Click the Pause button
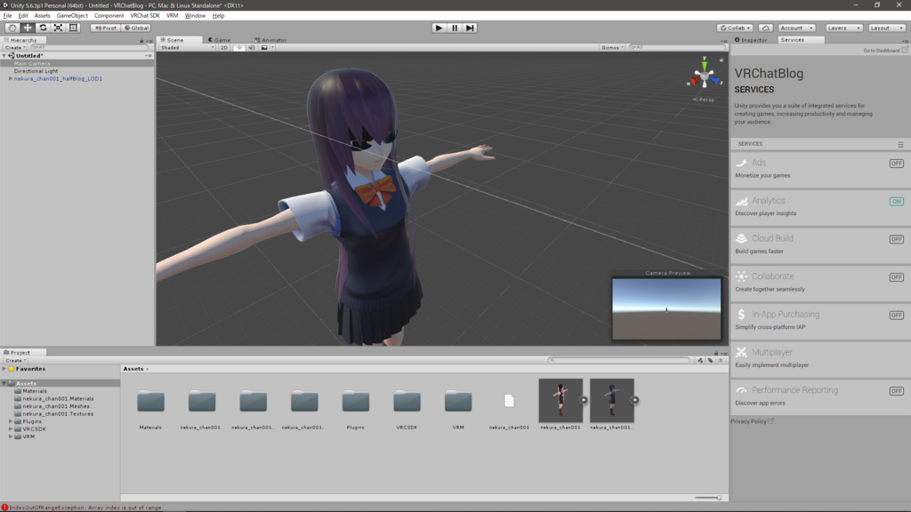The height and width of the screenshot is (512, 911). pos(455,28)
